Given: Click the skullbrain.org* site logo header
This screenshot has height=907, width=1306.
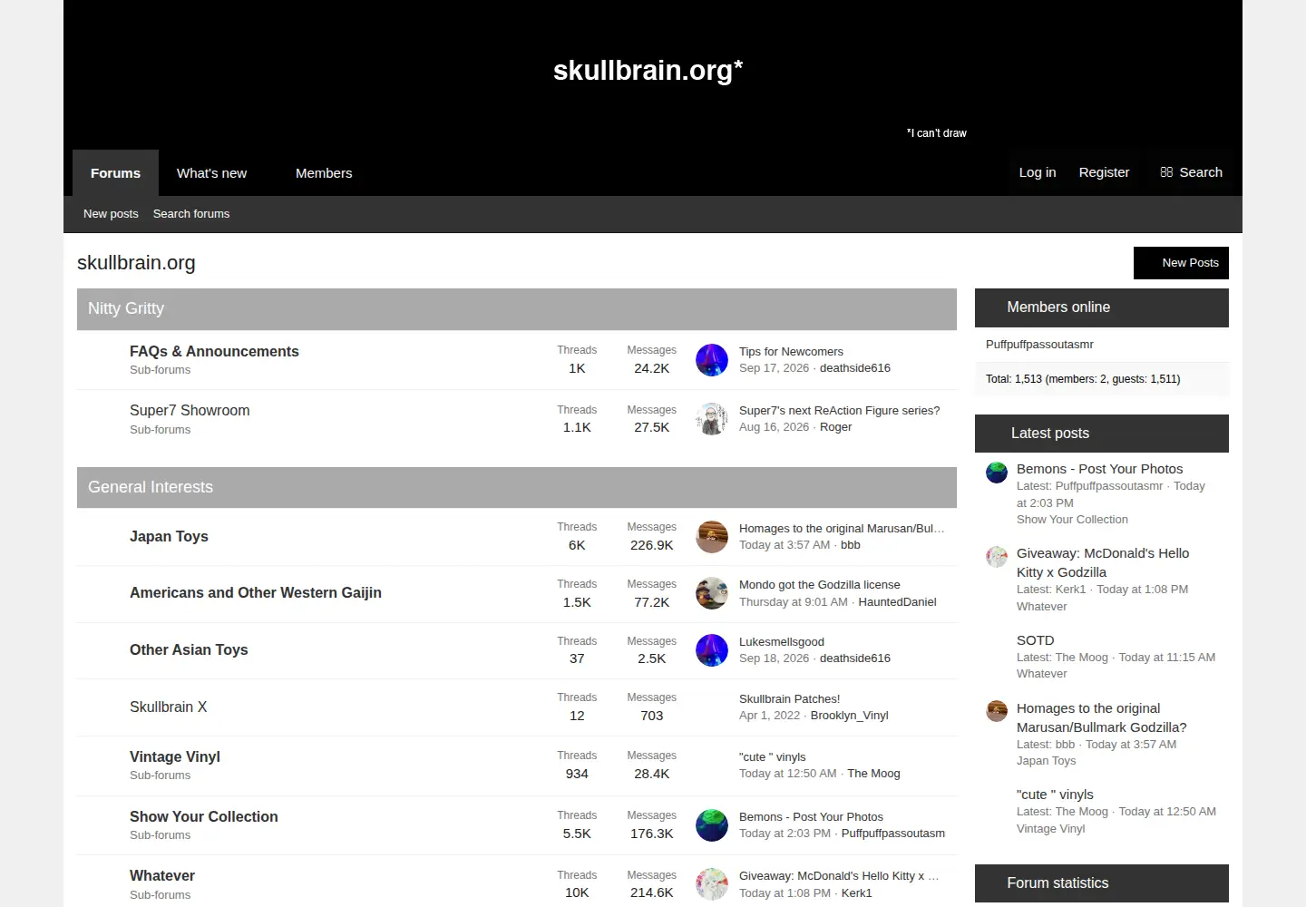Looking at the screenshot, I should tap(648, 70).
